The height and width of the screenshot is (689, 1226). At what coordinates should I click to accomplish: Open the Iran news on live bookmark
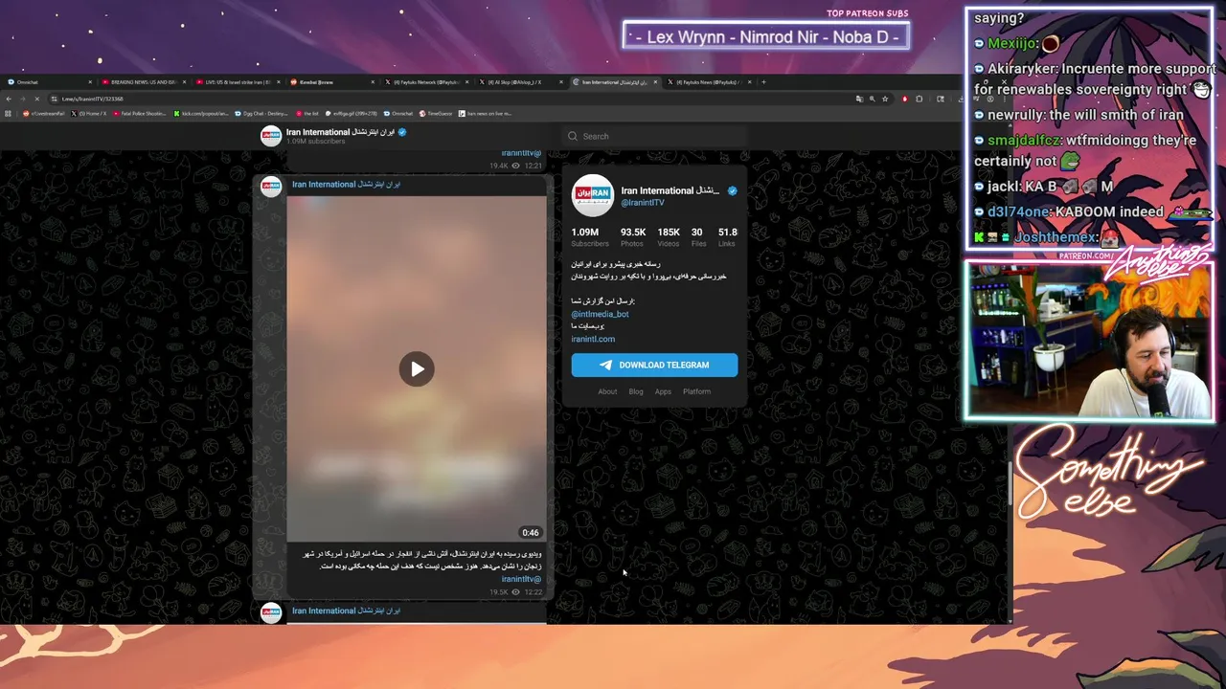(486, 114)
